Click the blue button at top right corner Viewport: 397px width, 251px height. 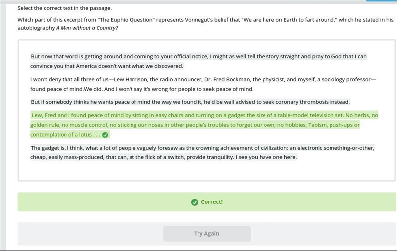(x=381, y=1)
